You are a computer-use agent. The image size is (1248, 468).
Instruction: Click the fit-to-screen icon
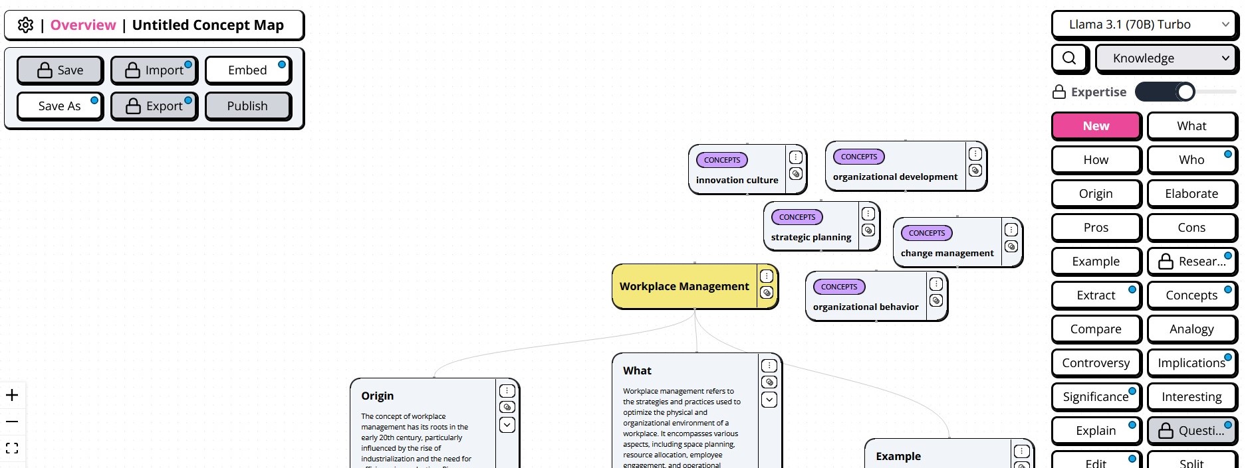[x=12, y=448]
